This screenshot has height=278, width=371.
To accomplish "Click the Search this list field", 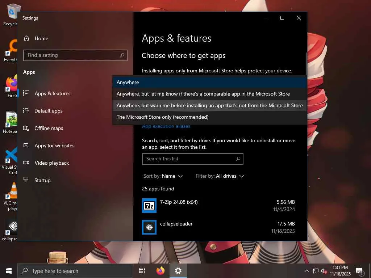I will (193, 159).
